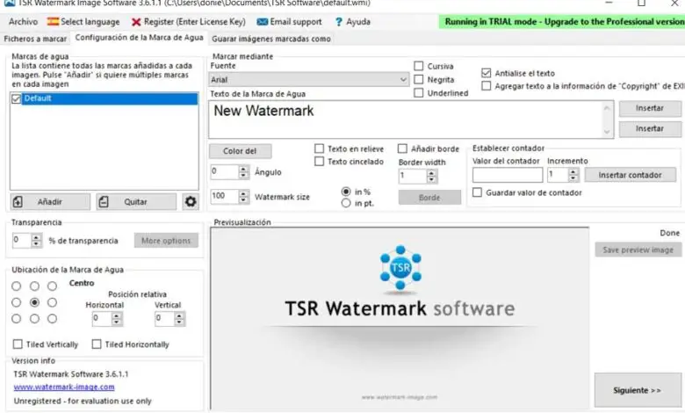Enable the Negrita checkbox

tap(419, 80)
